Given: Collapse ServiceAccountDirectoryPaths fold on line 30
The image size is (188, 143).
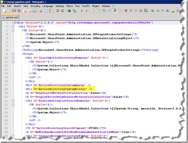Looking at the screenshot, I should point(13,136).
